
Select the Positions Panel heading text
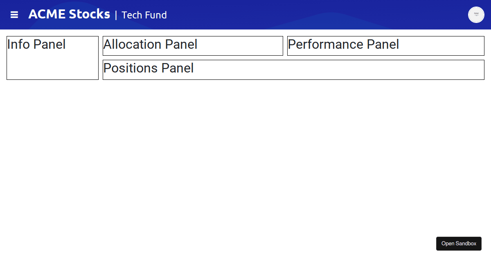(149, 68)
